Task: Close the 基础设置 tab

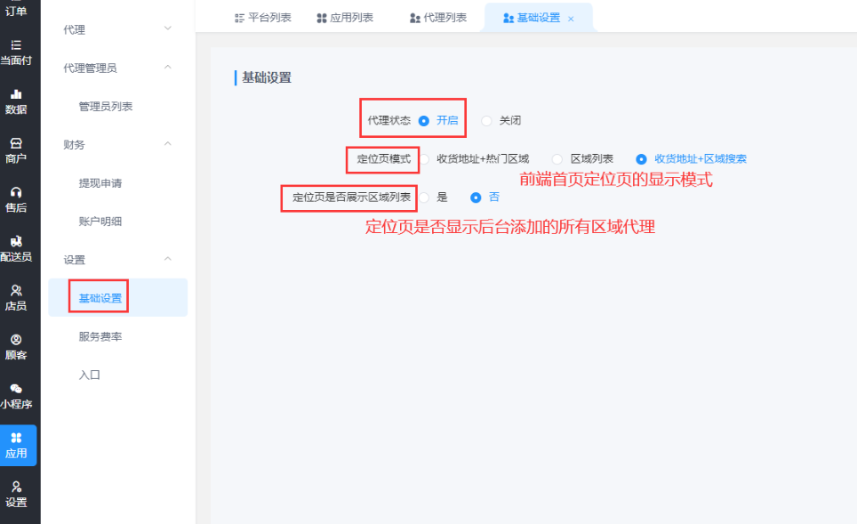Action: [x=571, y=19]
